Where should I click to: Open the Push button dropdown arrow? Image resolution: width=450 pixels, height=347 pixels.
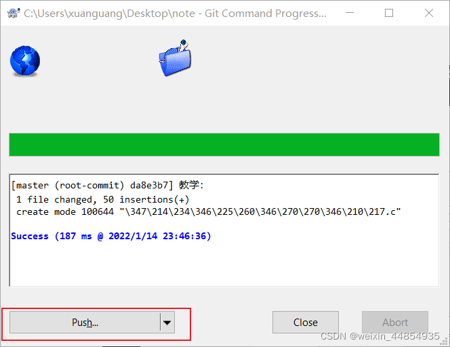pyautogui.click(x=167, y=323)
